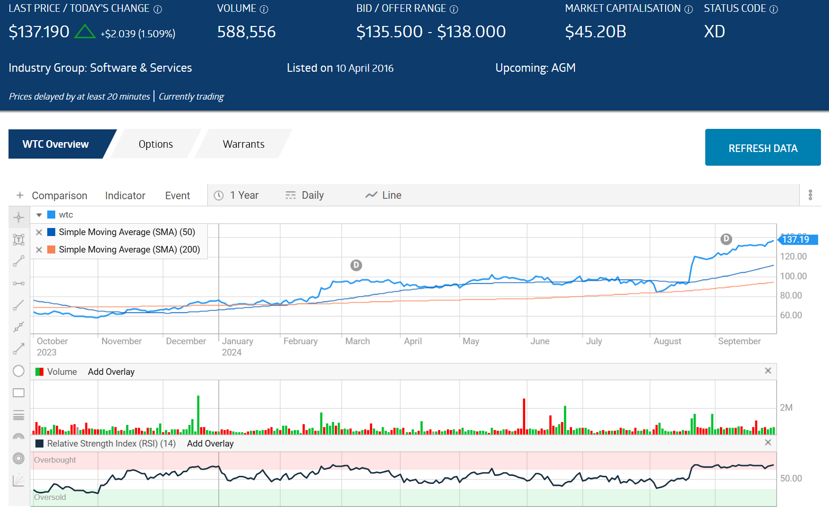Select the trend fan chart tool
This screenshot has height=507, width=829.
(x=18, y=481)
